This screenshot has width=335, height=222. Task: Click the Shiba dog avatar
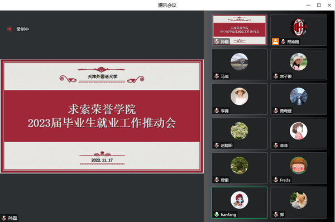point(299,200)
